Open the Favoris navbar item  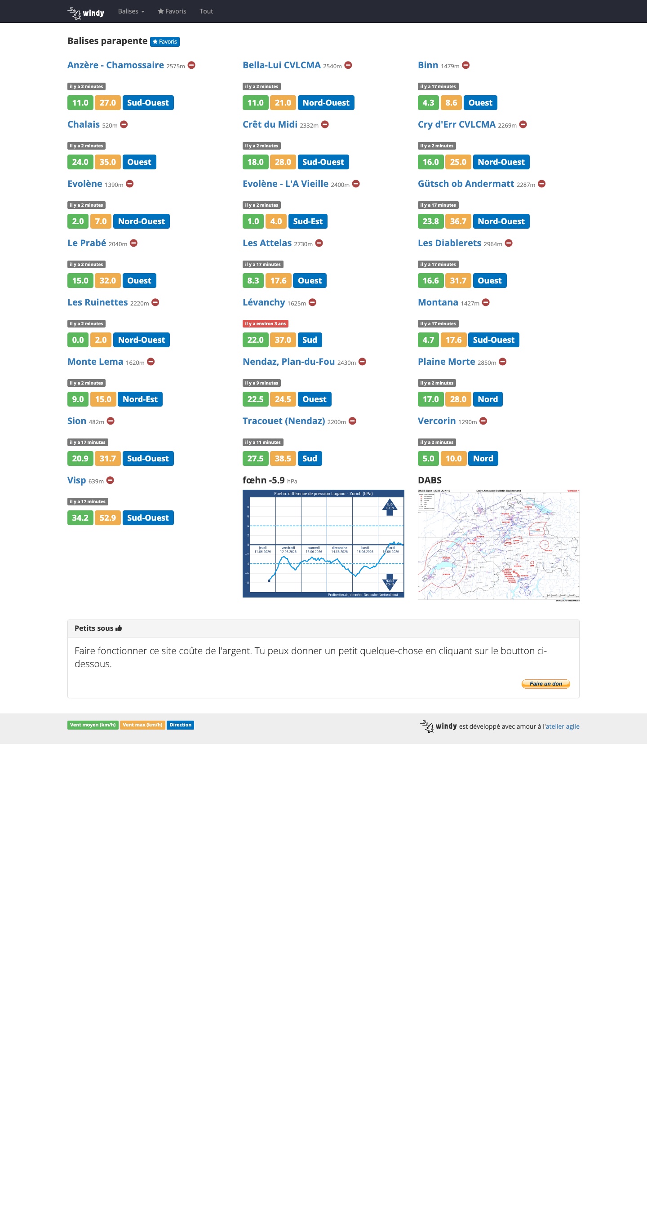172,11
